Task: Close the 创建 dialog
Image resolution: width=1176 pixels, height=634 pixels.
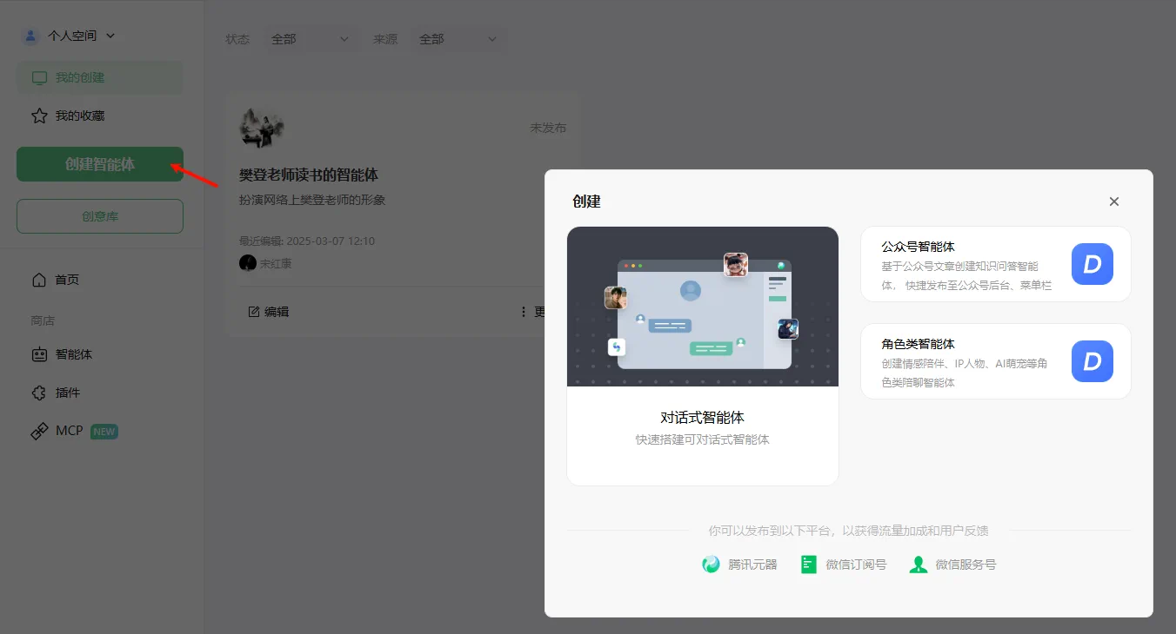Action: tap(1114, 201)
